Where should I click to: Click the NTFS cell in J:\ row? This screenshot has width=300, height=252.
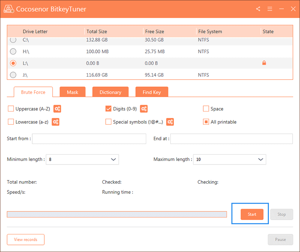[203, 75]
